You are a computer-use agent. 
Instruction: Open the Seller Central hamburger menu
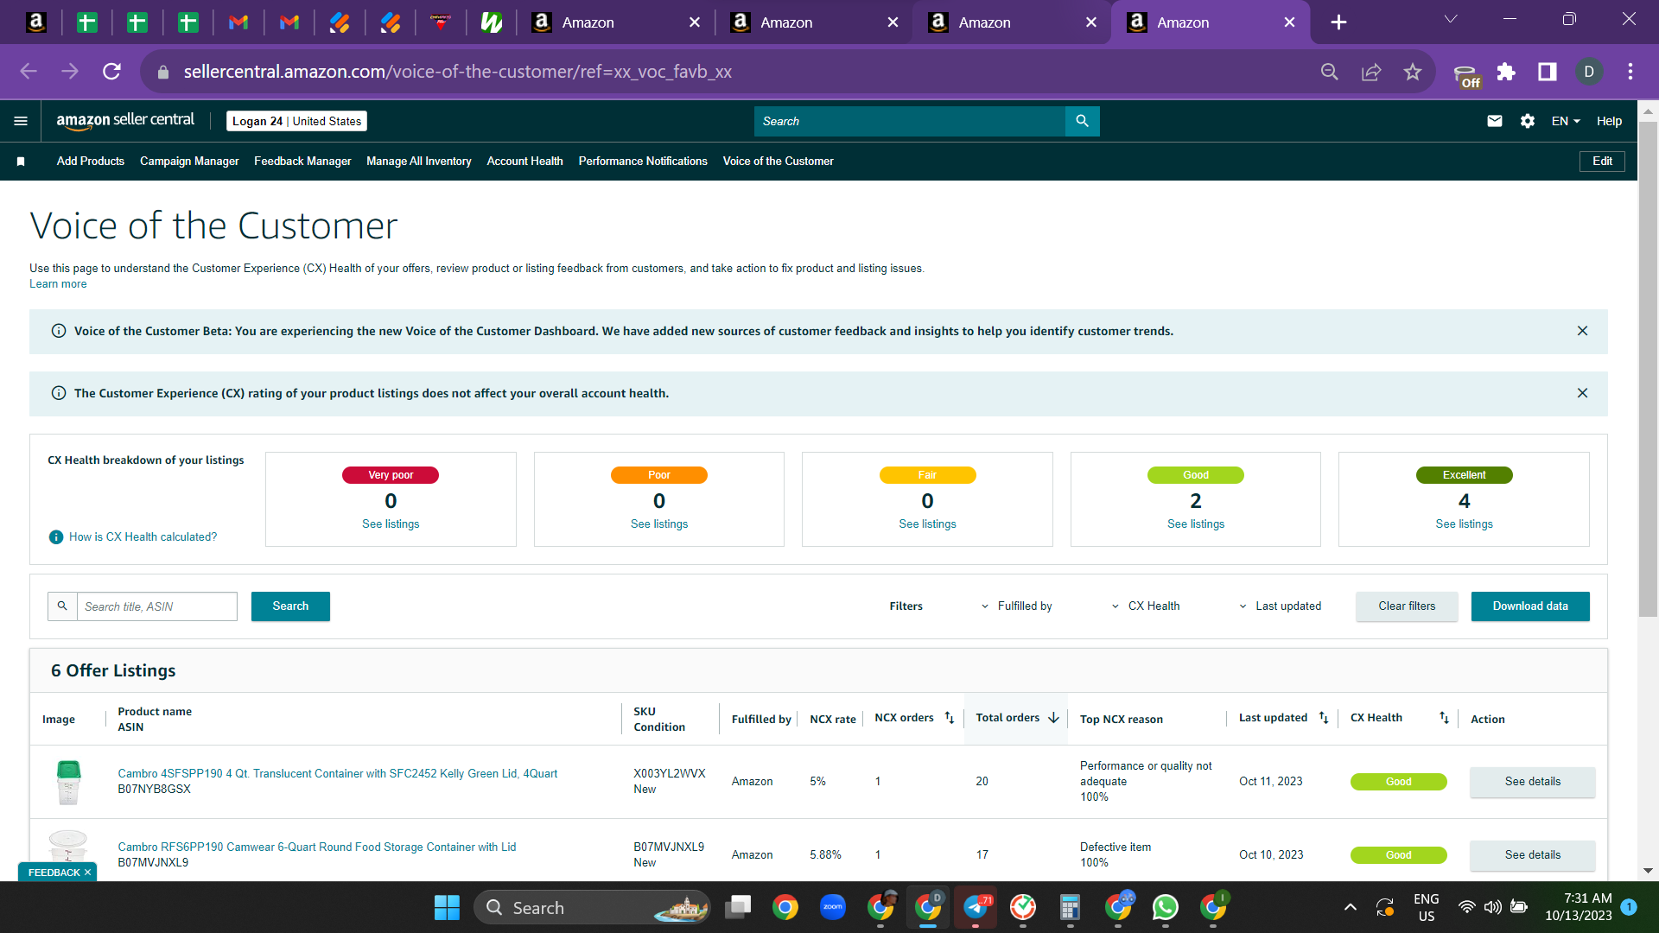21,121
